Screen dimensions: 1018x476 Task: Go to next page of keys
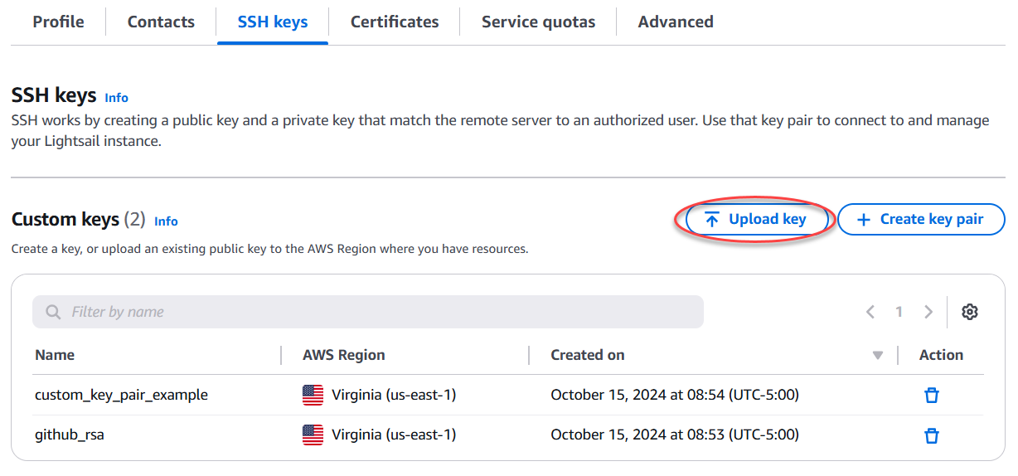(x=928, y=312)
